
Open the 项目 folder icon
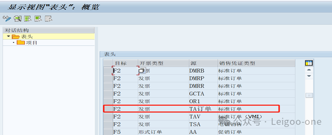point(20,43)
